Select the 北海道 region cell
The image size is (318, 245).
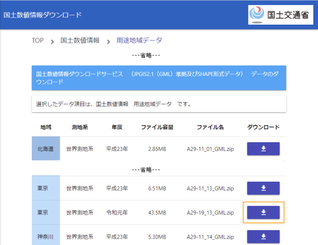coord(46,149)
